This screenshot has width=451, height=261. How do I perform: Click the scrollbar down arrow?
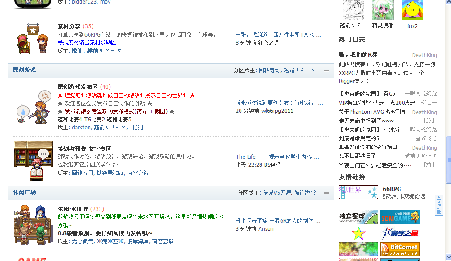click(448, 257)
